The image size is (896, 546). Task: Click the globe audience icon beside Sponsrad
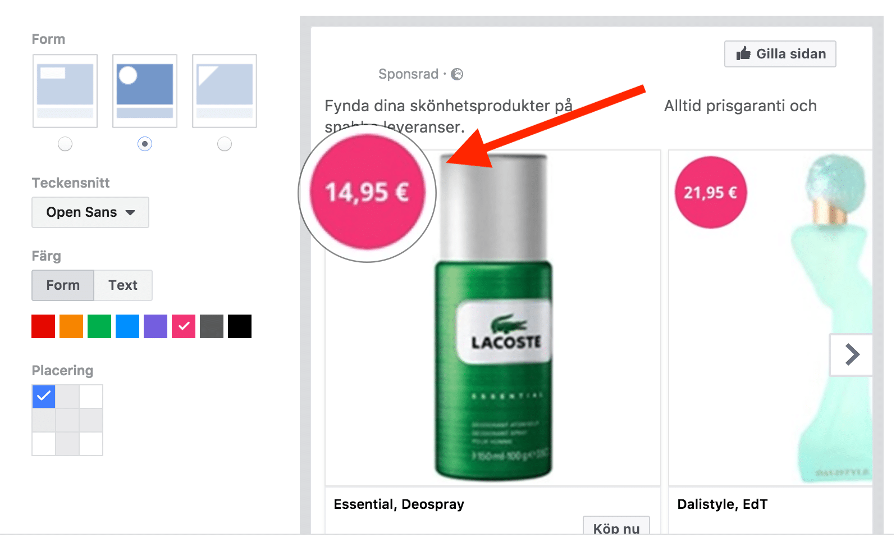[458, 74]
